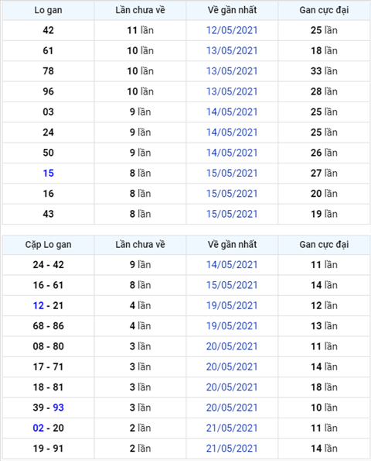Viewport: 371px width, 461px height.
Task: Click 'Lần chưa về' header in second table
Action: click(x=140, y=245)
